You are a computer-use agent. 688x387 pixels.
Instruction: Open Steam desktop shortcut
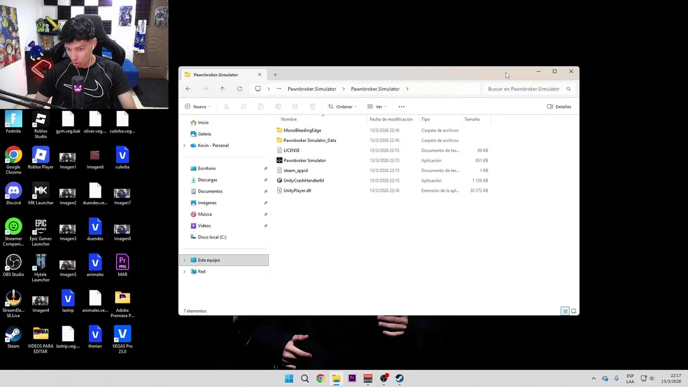click(x=13, y=338)
